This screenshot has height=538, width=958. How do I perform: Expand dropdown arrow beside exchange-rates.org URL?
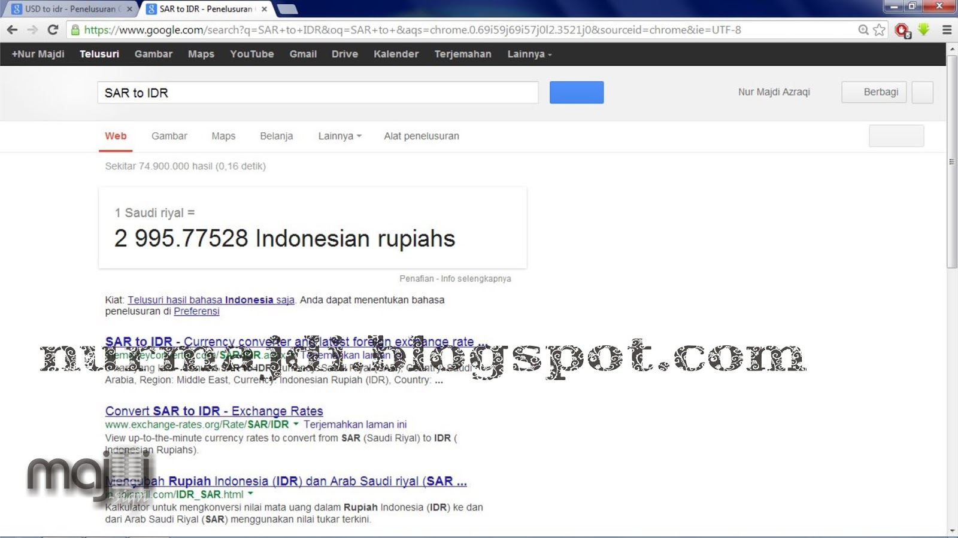click(x=296, y=424)
